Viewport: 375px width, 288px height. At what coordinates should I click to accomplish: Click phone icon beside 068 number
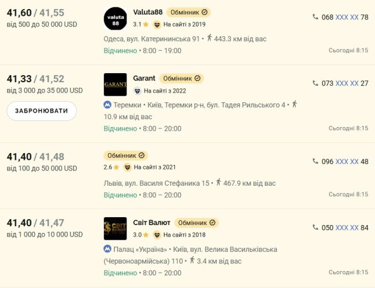(315, 17)
